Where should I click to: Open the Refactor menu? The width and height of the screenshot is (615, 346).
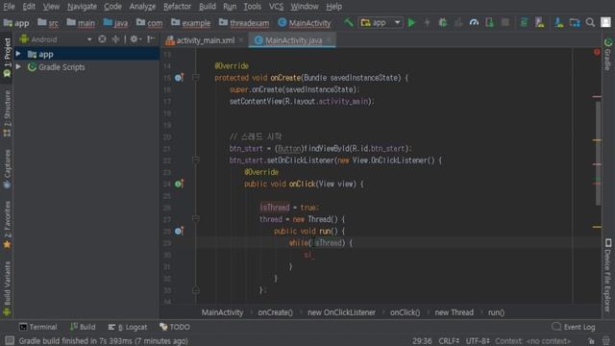[177, 7]
